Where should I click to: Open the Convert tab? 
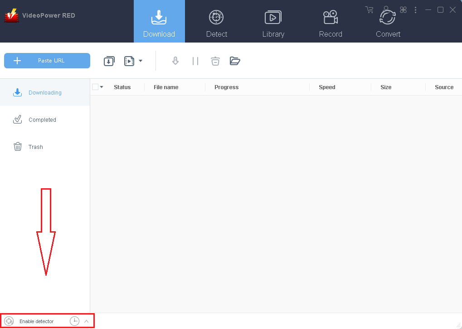388,22
